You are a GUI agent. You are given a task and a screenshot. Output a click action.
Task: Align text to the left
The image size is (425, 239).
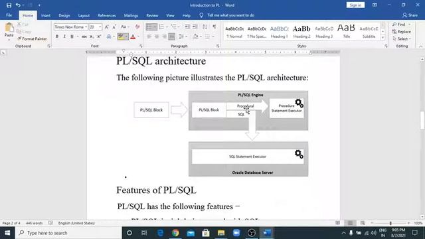point(149,37)
